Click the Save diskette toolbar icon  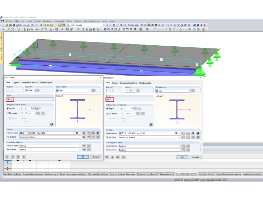pos(17,25)
